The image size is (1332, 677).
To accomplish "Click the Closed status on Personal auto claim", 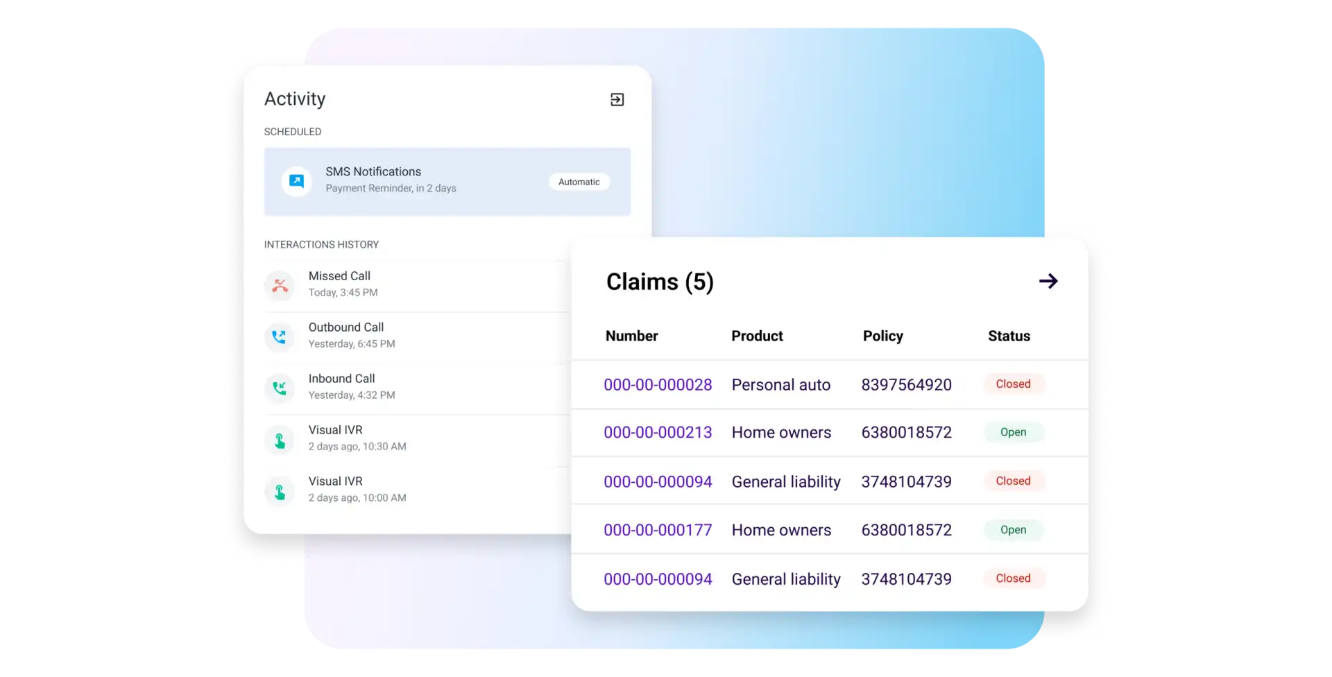I will (1013, 384).
